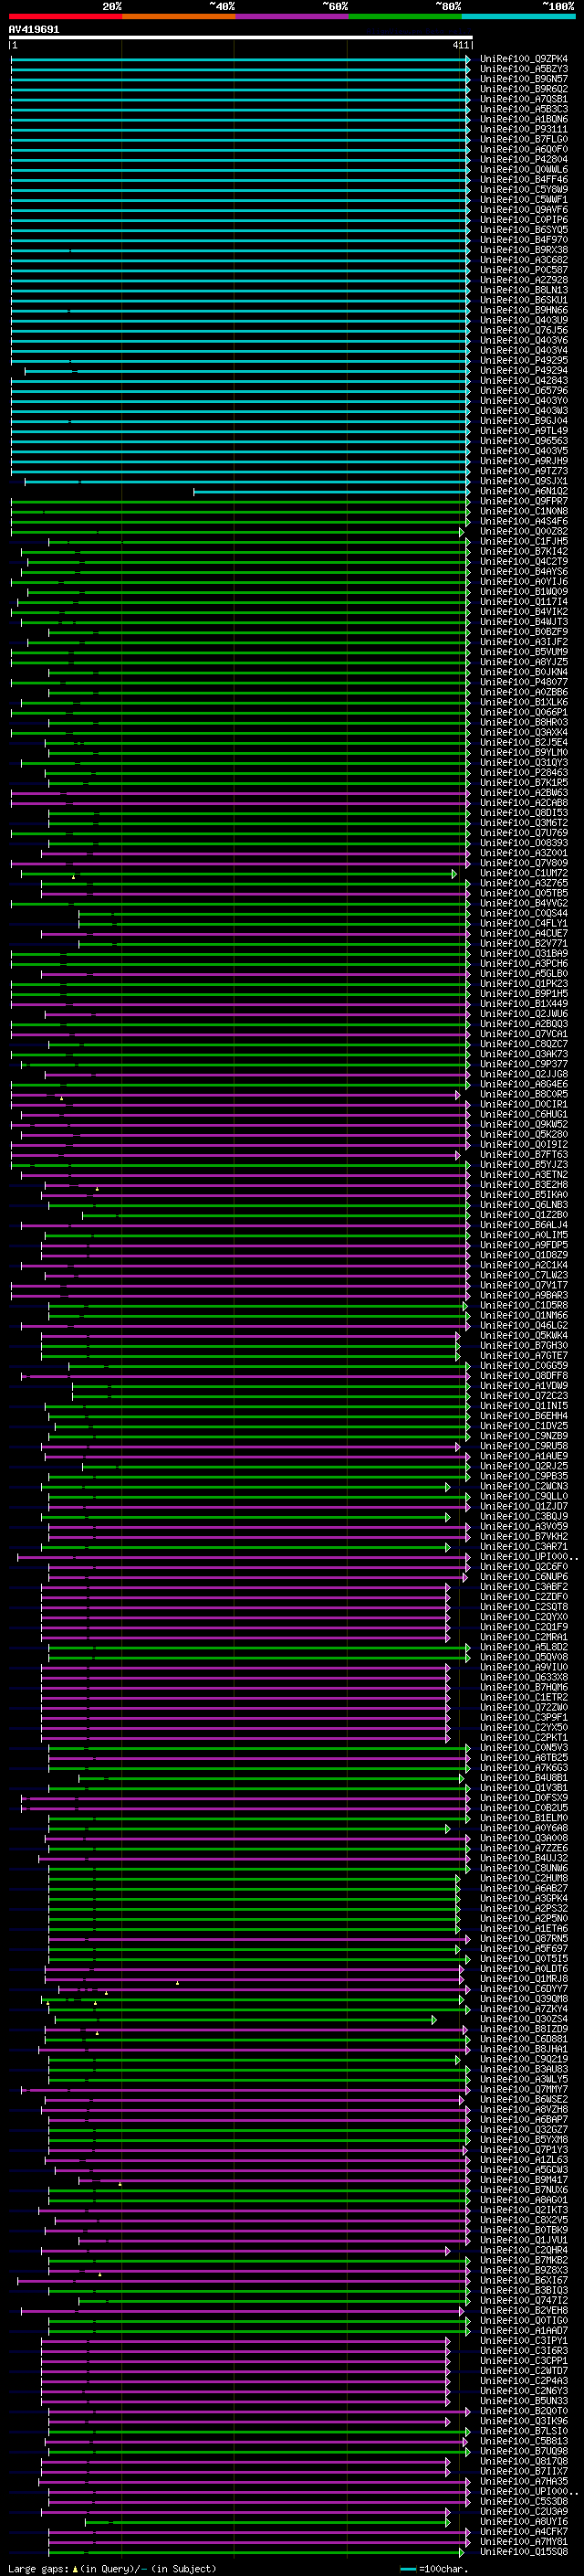Click the UniRef100_A6N1Q2 label

click(x=524, y=491)
